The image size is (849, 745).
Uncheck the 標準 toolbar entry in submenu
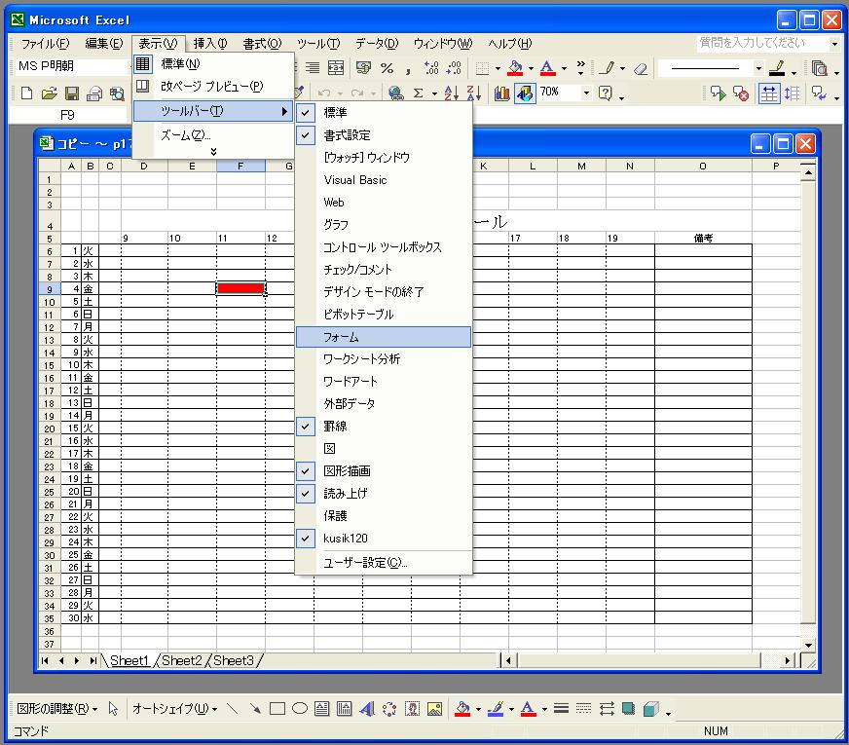pyautogui.click(x=384, y=113)
